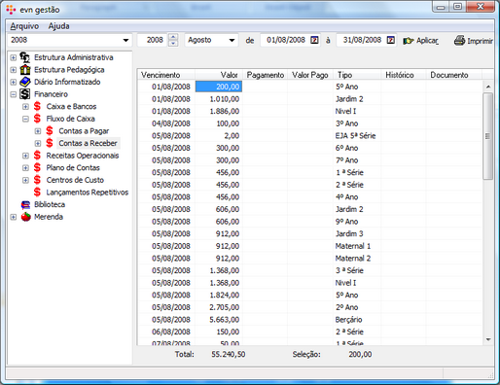Collapse the Fluxo de Caixa node
The width and height of the screenshot is (500, 385).
point(25,119)
